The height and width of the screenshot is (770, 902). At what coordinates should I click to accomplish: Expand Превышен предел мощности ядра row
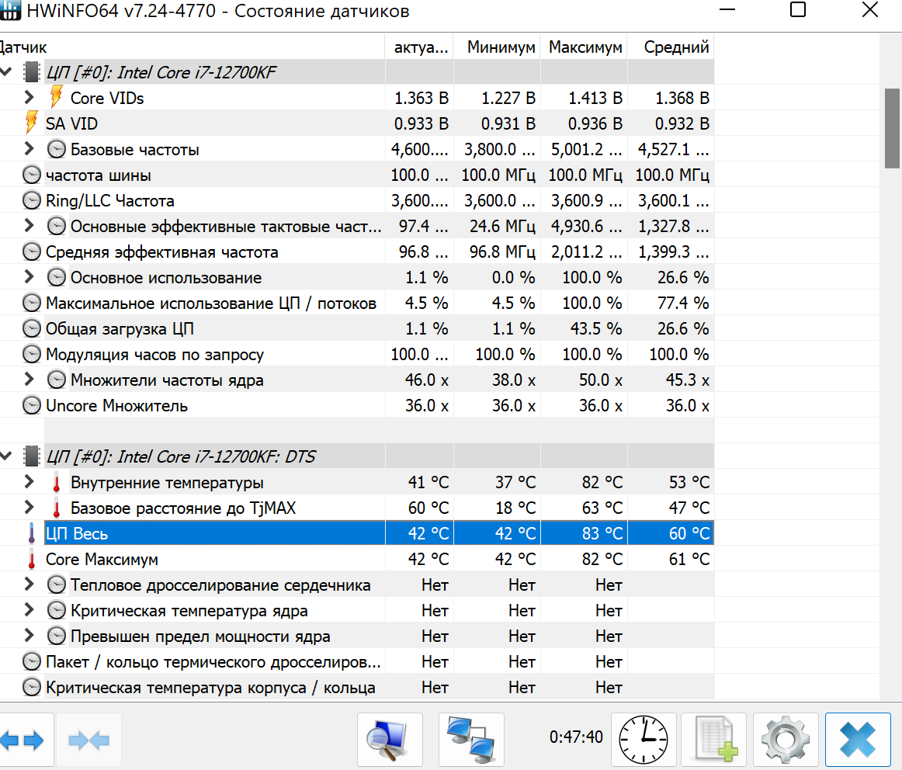[x=29, y=636]
